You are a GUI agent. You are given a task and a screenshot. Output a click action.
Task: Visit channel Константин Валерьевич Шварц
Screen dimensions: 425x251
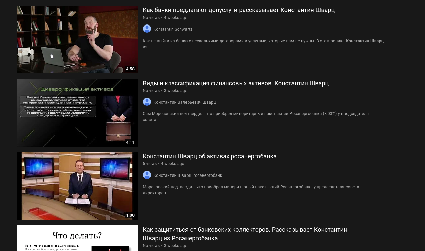click(184, 102)
